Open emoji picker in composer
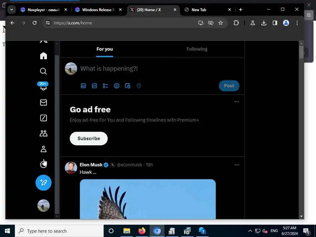 (116, 86)
